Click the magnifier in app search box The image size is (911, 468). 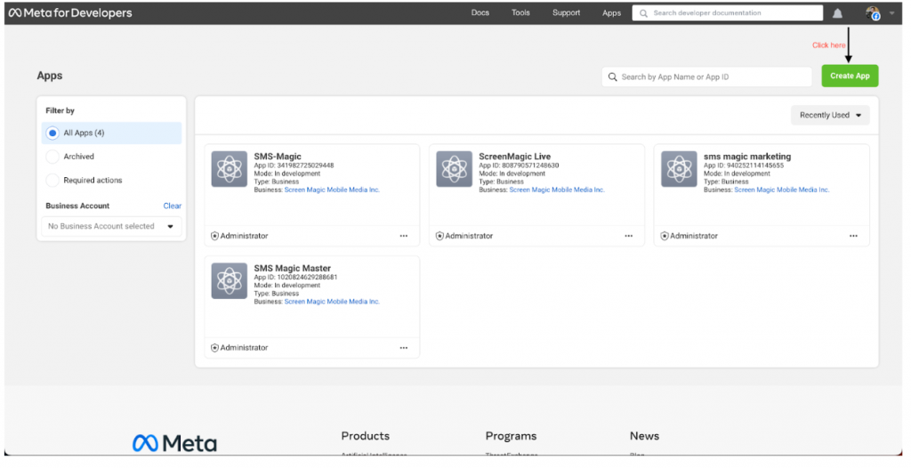pyautogui.click(x=612, y=77)
